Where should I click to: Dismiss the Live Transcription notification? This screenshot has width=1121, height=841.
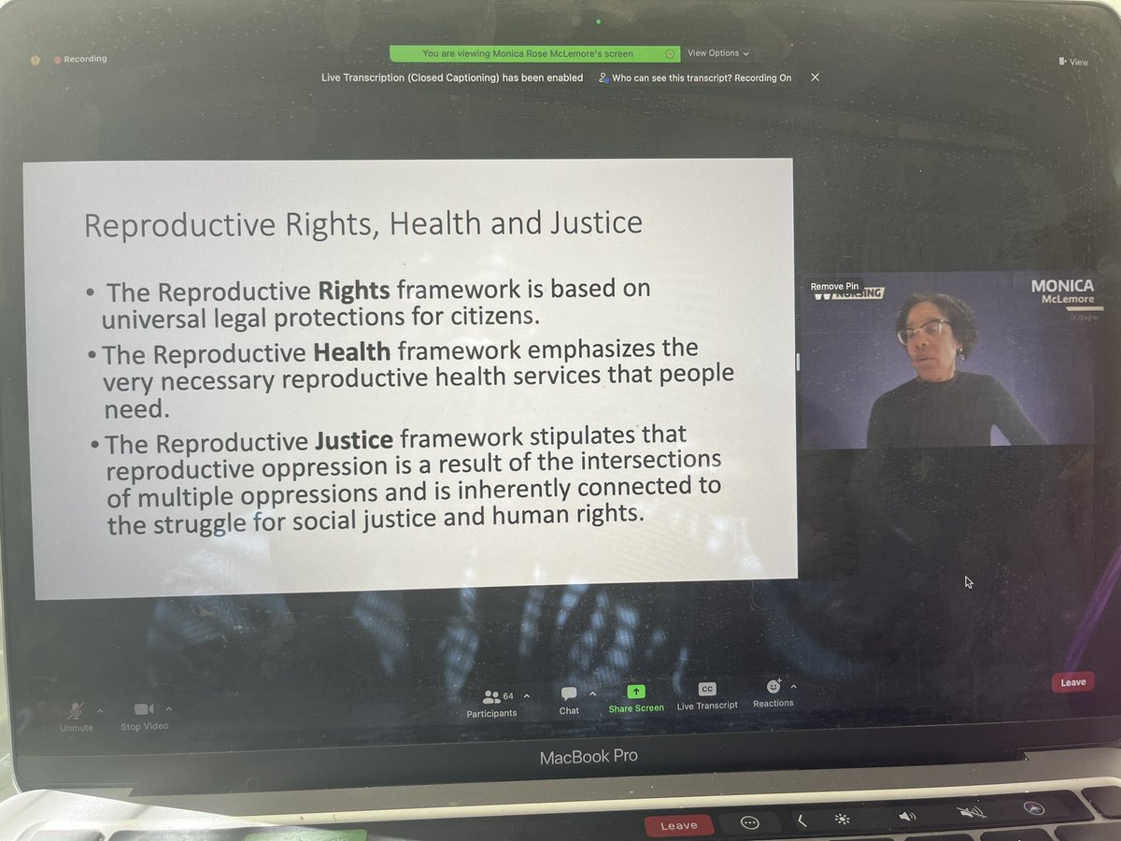[815, 78]
